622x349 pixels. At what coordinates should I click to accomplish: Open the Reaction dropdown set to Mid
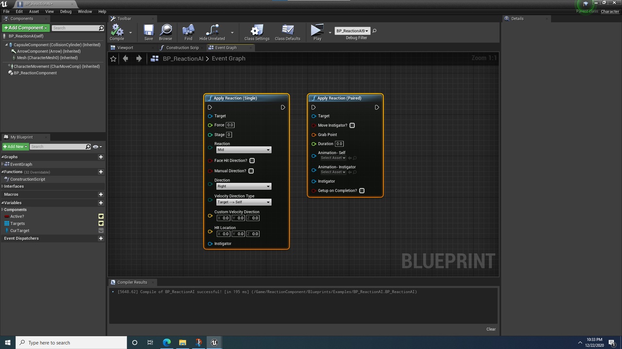point(243,150)
